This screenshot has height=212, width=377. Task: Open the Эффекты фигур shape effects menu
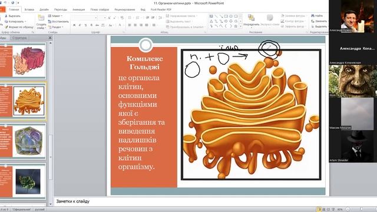pos(294,26)
